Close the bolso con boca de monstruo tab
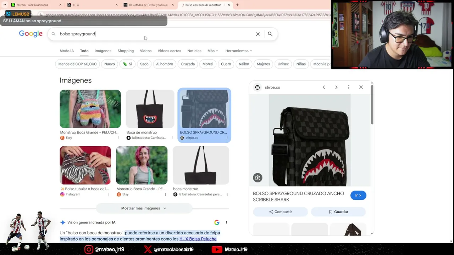 pyautogui.click(x=229, y=5)
